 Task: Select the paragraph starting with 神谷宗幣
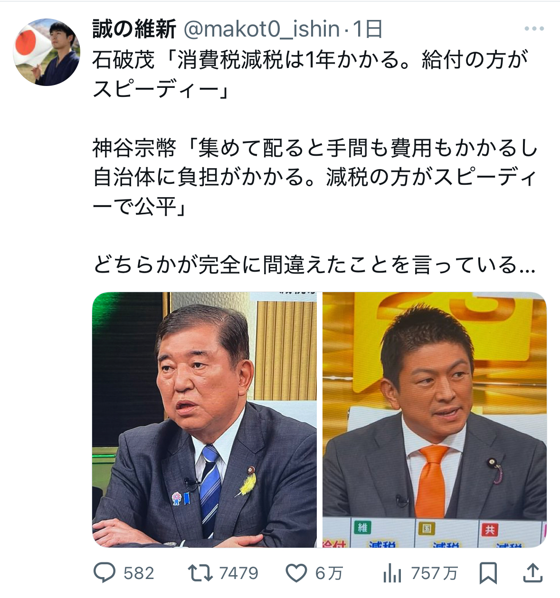(315, 177)
